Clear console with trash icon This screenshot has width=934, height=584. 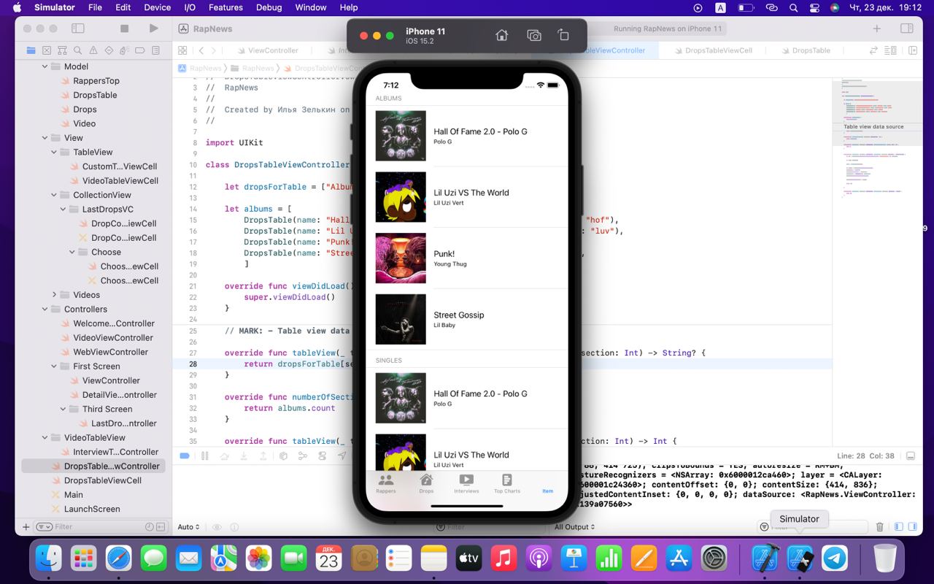(879, 526)
